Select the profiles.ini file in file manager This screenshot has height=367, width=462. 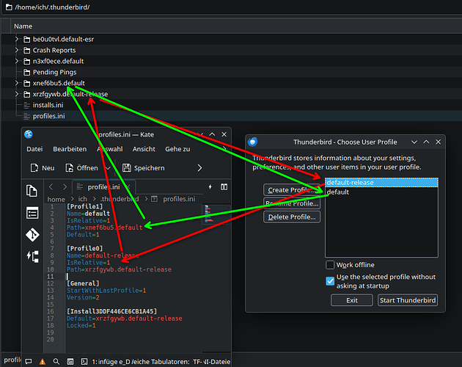coord(48,116)
